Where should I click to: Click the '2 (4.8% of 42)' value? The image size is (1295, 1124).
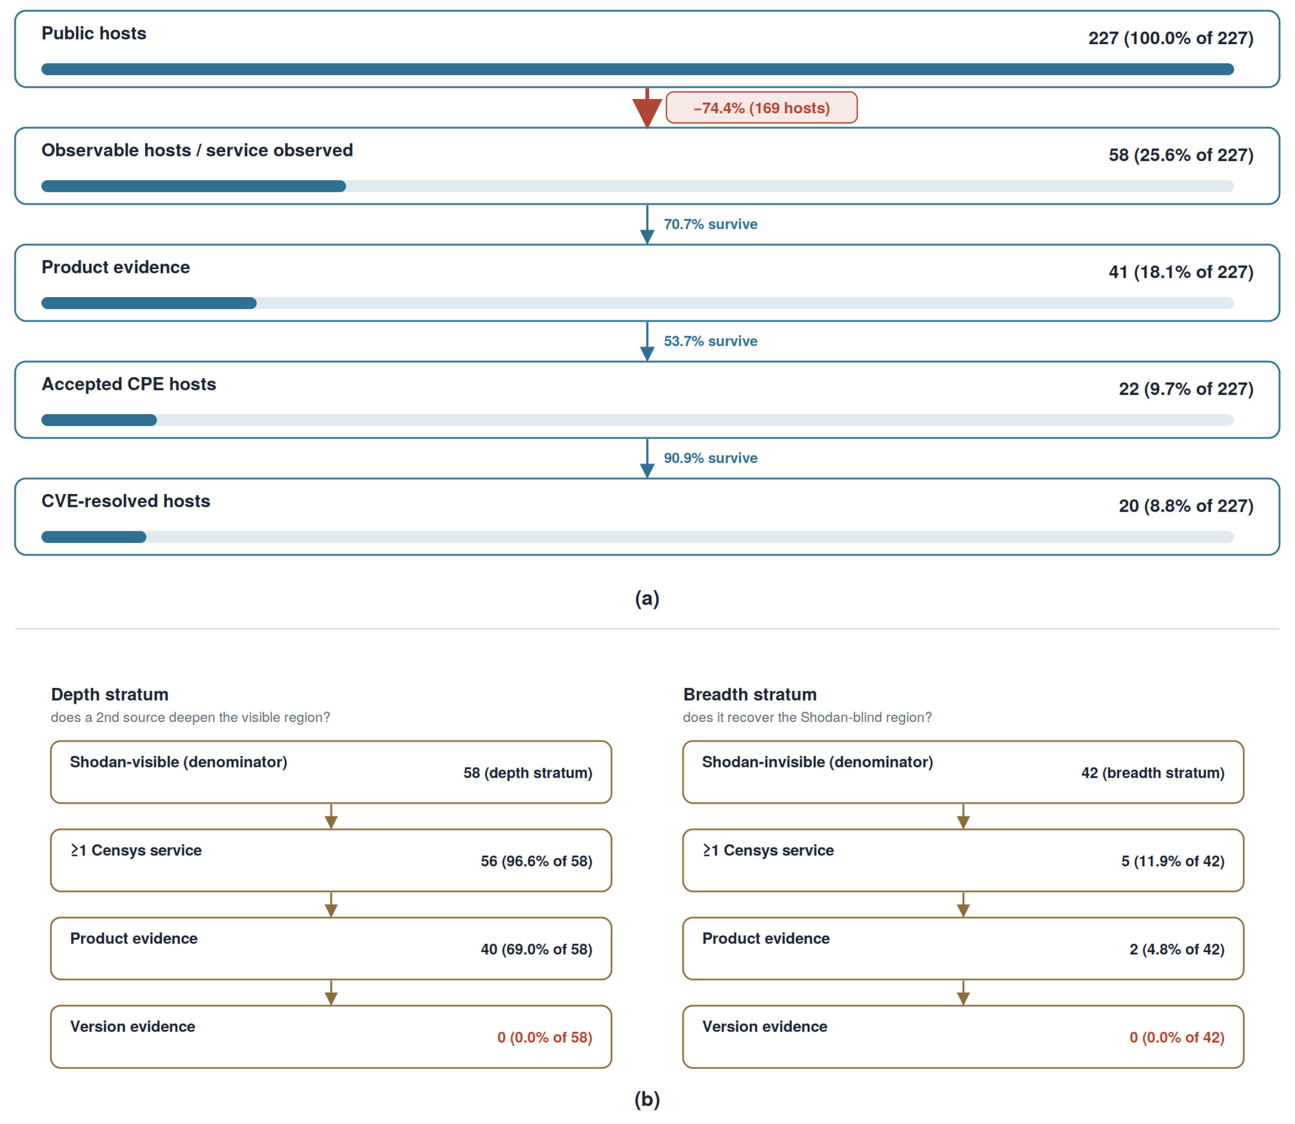pos(1177,950)
